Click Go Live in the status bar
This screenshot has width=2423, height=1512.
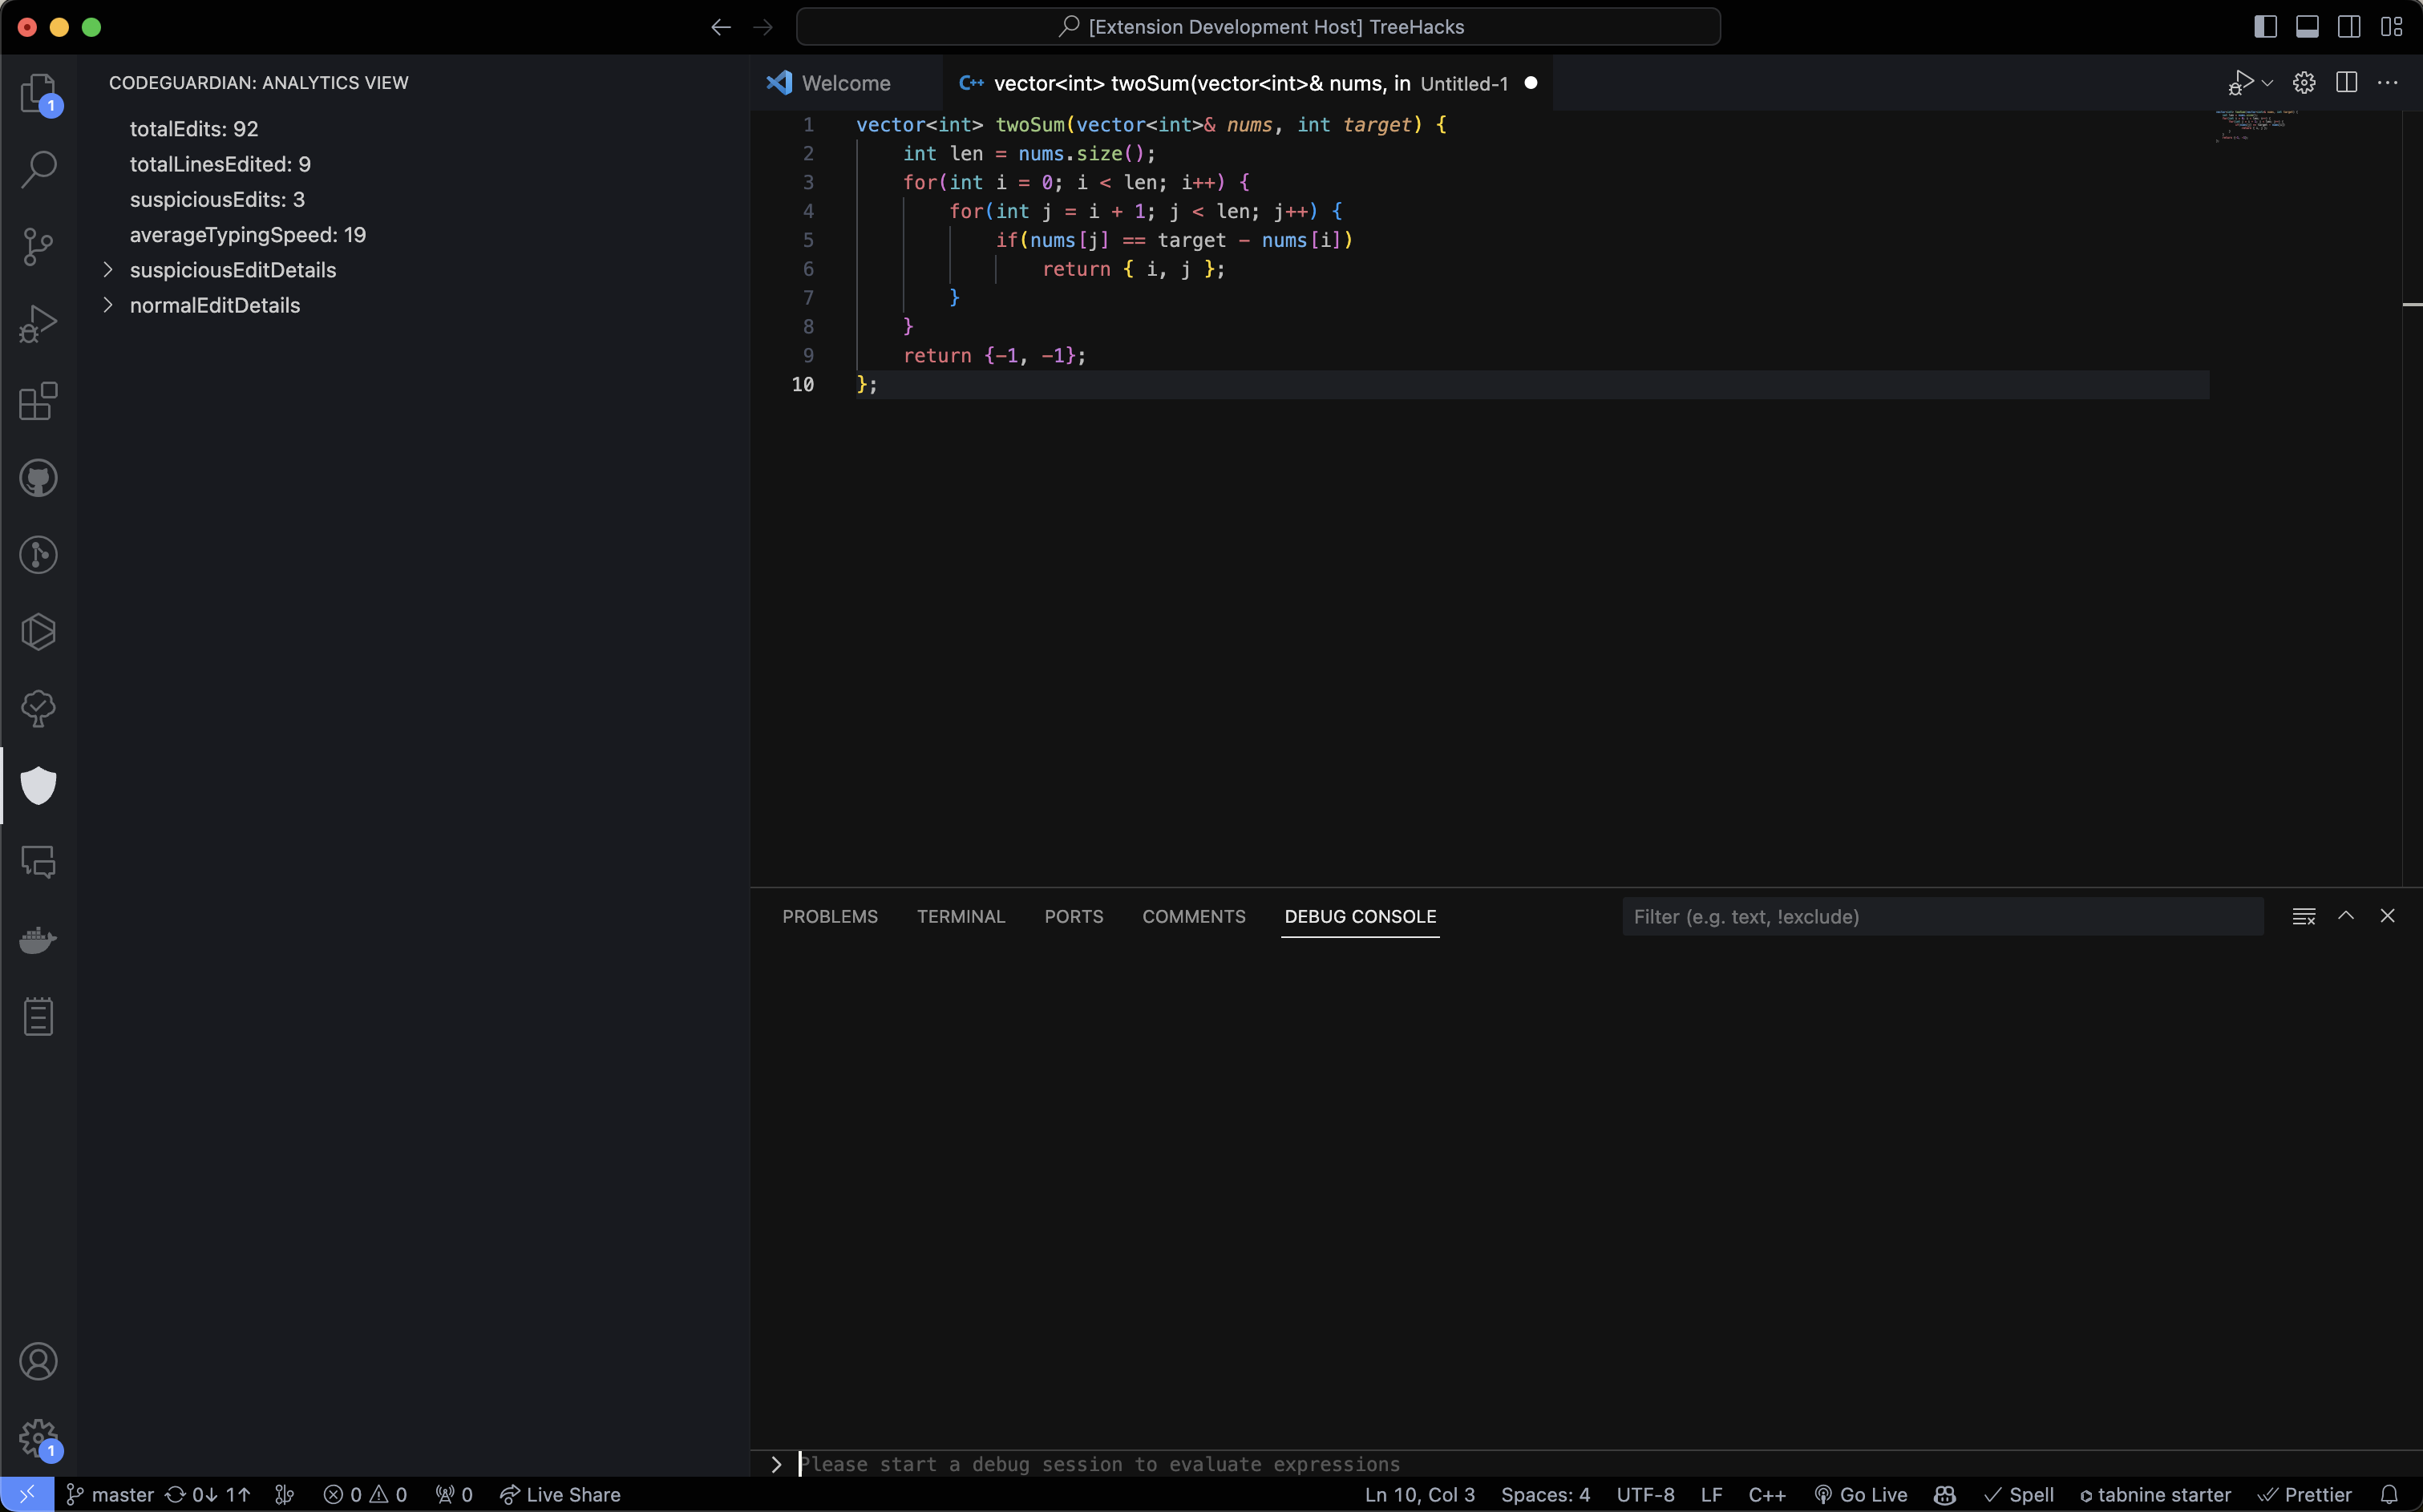click(1861, 1495)
